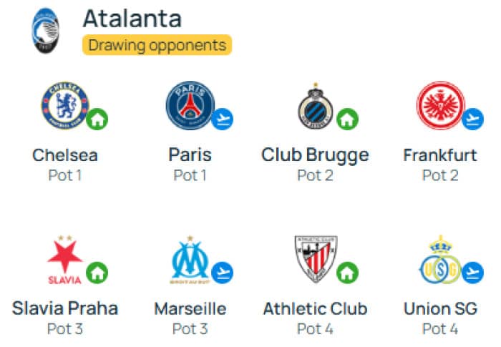The image size is (501, 347).
Task: Select the Eintracht Frankfurt eagle crest
Action: click(x=441, y=105)
